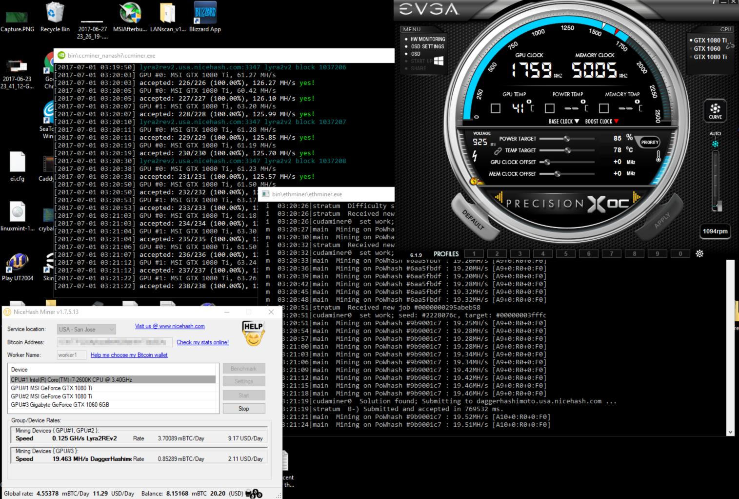The height and width of the screenshot is (499, 739).
Task: Select profile slot 1
Action: [474, 254]
